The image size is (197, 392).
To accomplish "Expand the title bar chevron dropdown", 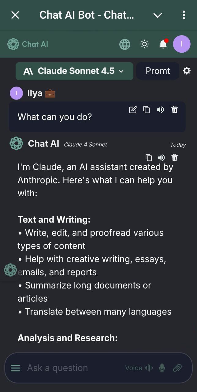I will [158, 15].
